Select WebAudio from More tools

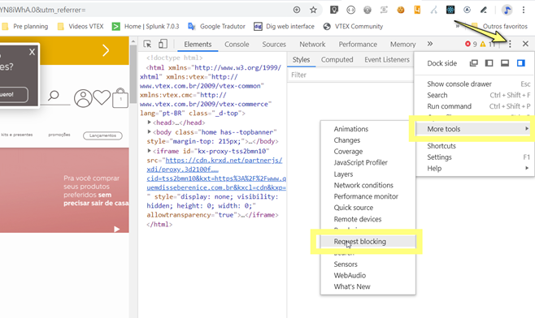368,275
